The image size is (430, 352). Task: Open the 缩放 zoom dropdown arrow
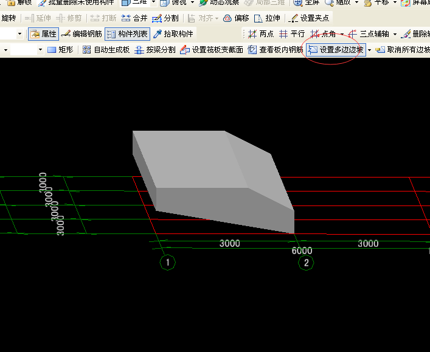click(x=356, y=2)
